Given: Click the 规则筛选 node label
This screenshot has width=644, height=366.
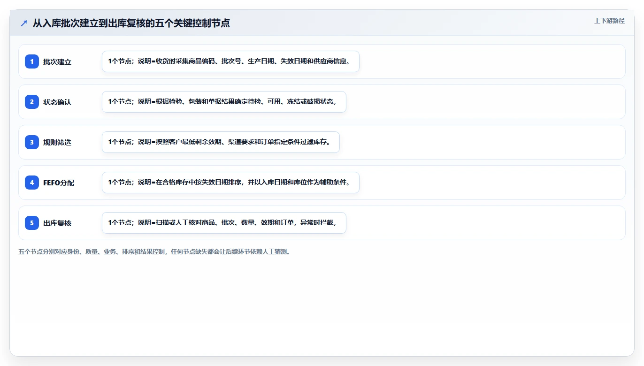Looking at the screenshot, I should pos(57,143).
